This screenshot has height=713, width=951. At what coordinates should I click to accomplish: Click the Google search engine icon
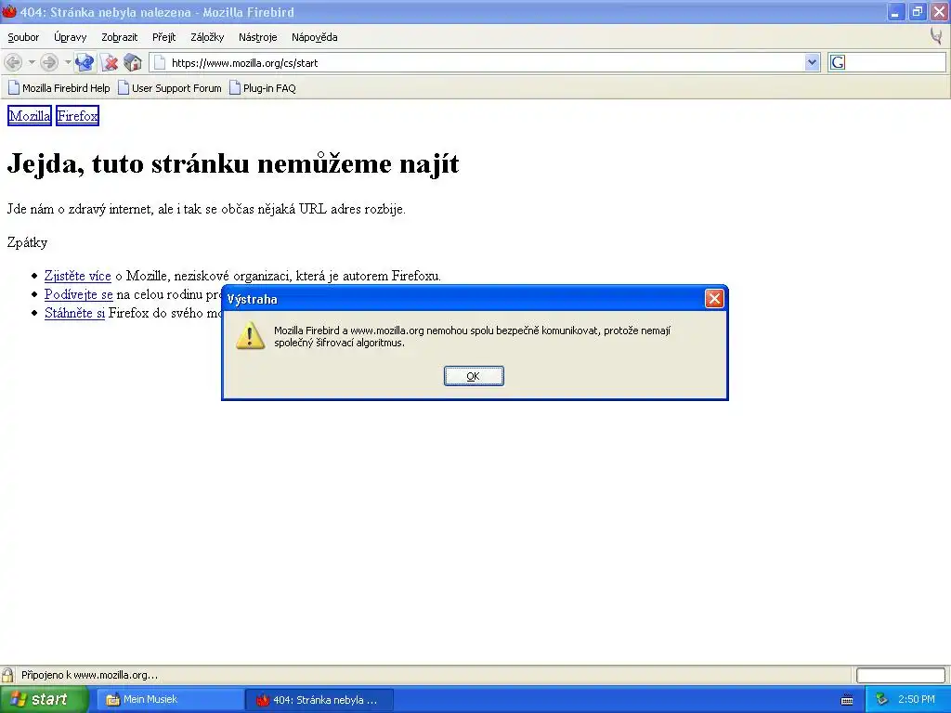point(838,62)
